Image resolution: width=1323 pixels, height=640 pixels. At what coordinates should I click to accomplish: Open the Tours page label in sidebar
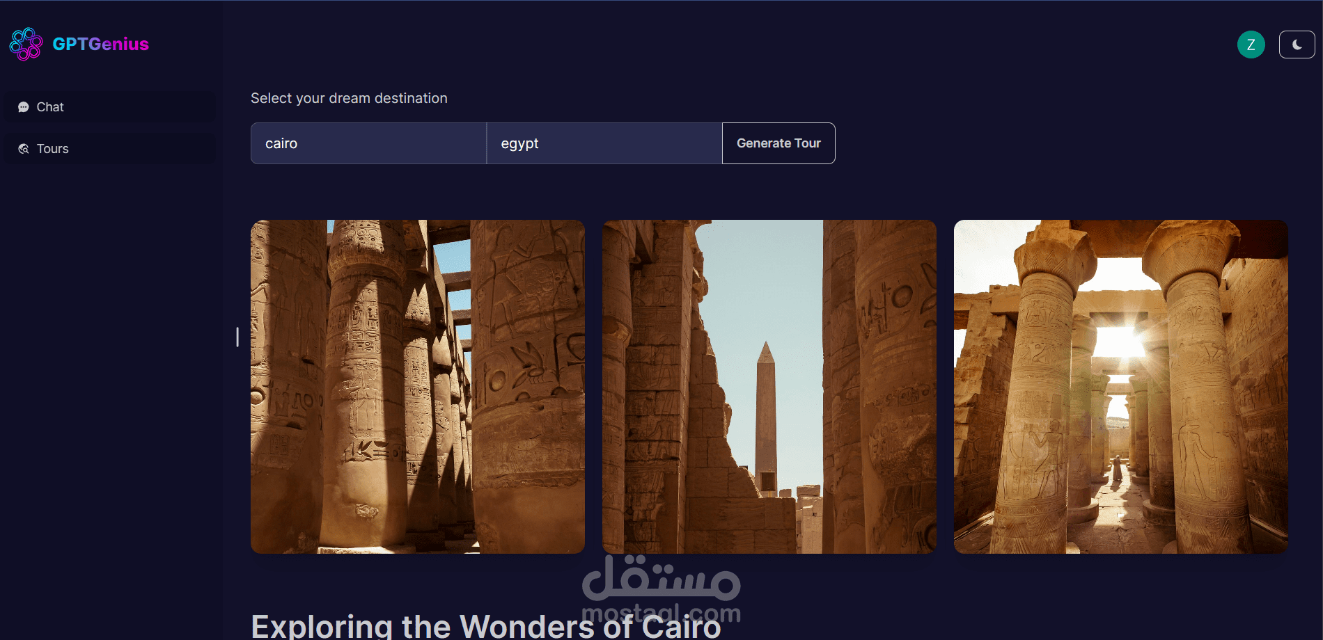(x=52, y=149)
